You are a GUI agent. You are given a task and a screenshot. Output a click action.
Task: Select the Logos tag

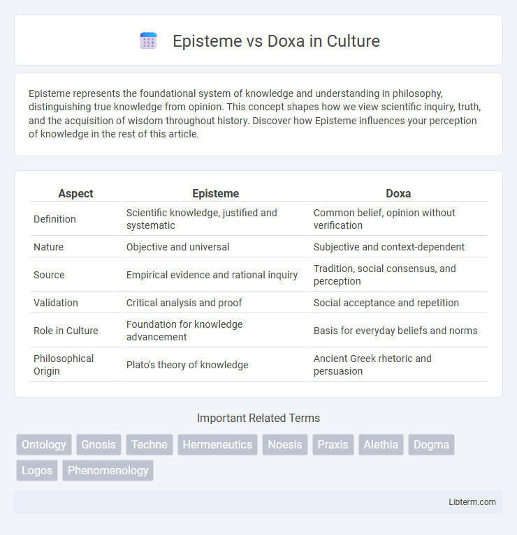(37, 471)
